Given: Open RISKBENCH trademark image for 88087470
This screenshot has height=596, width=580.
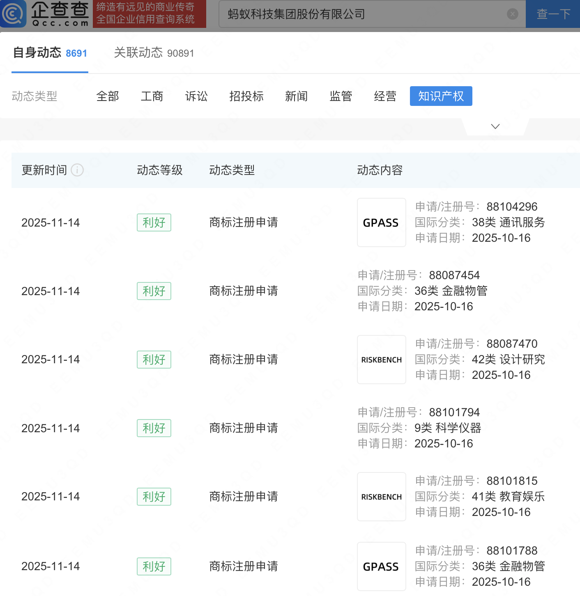Looking at the screenshot, I should pos(381,360).
